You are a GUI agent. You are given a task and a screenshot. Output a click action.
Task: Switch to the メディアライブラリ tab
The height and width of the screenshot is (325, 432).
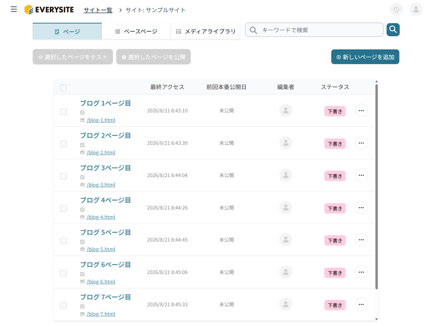click(x=206, y=31)
